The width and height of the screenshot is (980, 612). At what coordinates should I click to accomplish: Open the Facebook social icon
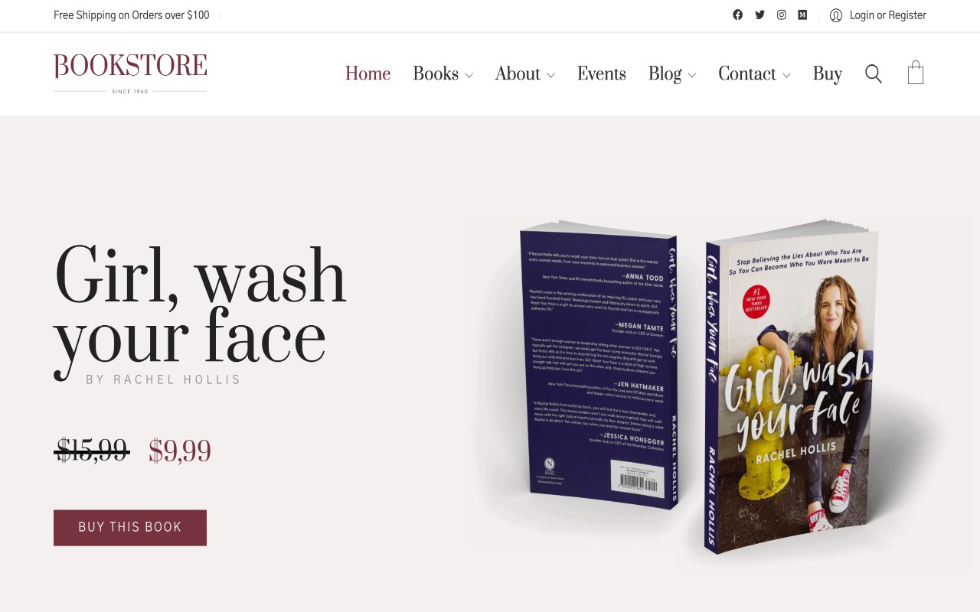(x=737, y=15)
